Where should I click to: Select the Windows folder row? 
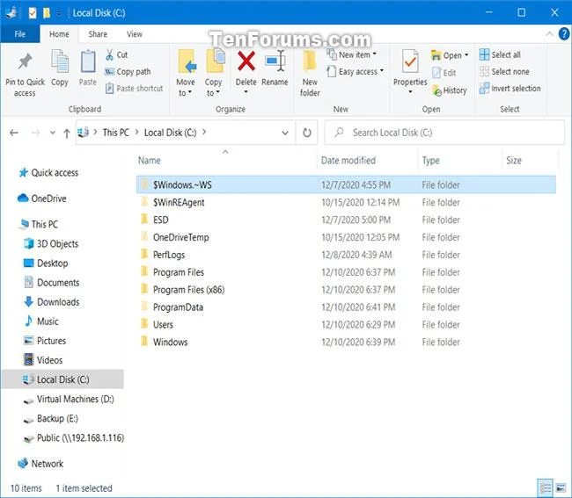click(346, 343)
